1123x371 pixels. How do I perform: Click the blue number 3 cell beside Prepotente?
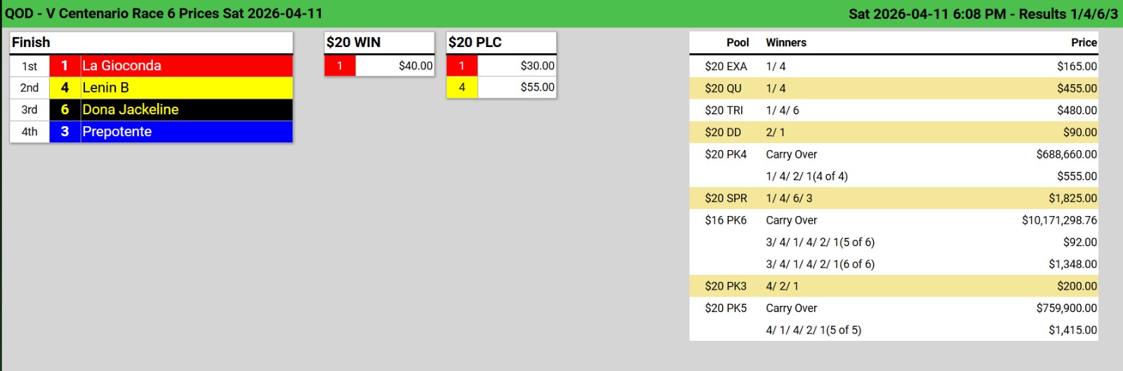tap(65, 131)
